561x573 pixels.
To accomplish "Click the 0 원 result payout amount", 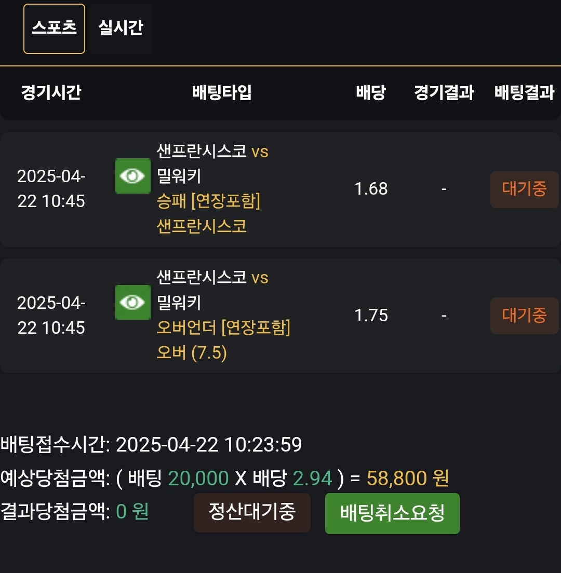I will 132,512.
